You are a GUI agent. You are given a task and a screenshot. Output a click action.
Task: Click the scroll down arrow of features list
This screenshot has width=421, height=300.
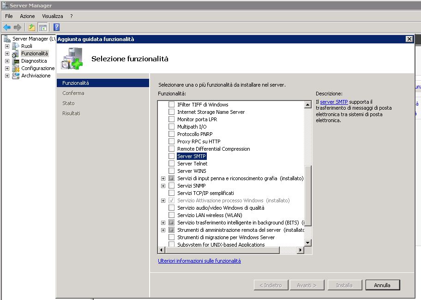pos(308,243)
